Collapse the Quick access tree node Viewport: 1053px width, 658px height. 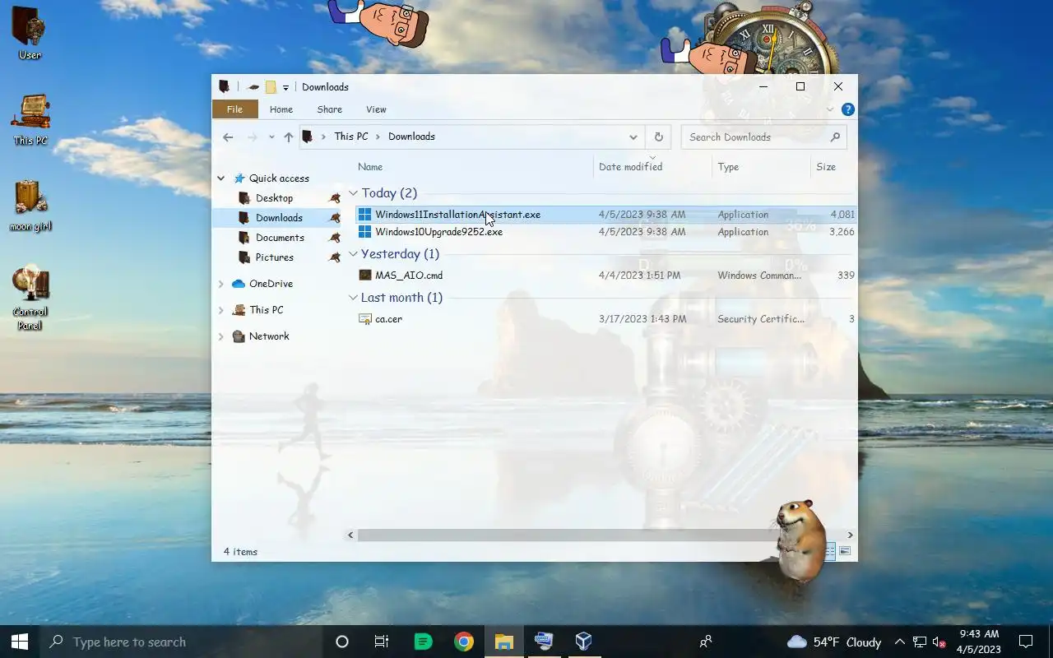coord(220,178)
